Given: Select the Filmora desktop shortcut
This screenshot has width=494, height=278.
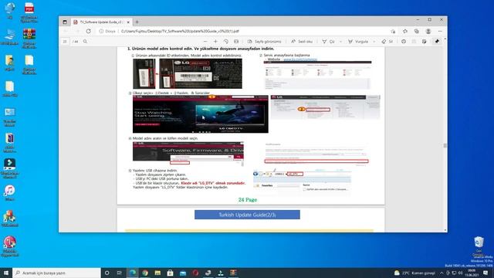Looking at the screenshot, I should (10, 168).
